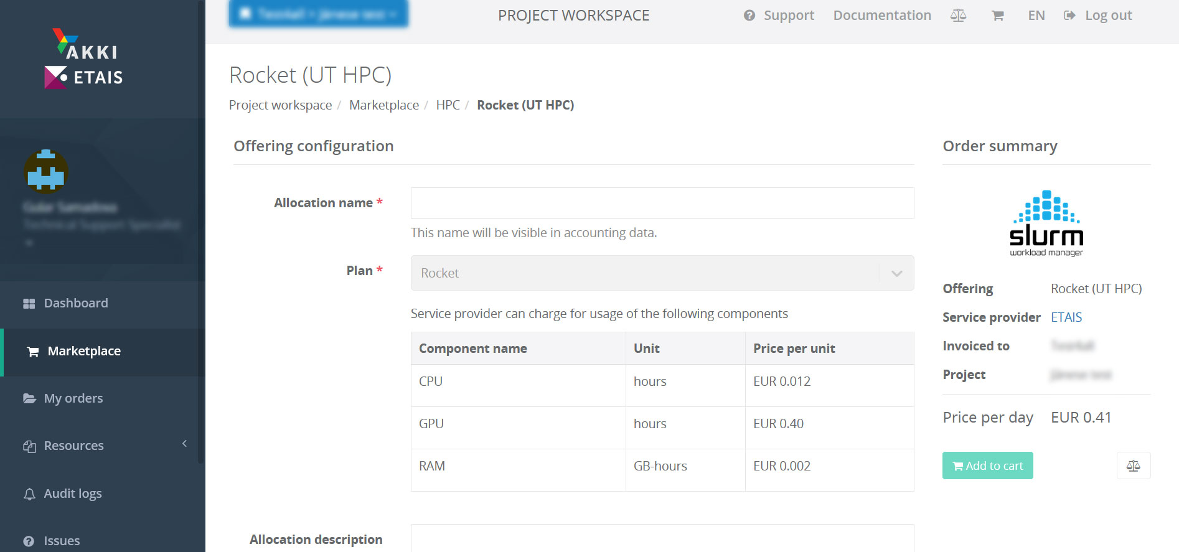The width and height of the screenshot is (1179, 552).
Task: Click the My orders folder icon
Action: [x=29, y=398]
